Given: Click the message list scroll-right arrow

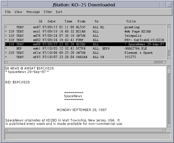Looking at the screenshot, I should (164, 62).
